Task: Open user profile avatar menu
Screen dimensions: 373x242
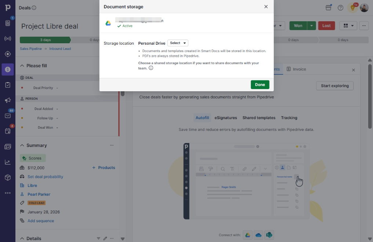Action: [x=364, y=8]
